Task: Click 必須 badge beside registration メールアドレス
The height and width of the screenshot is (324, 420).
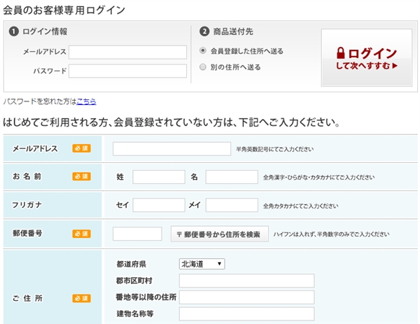Action: coord(81,148)
